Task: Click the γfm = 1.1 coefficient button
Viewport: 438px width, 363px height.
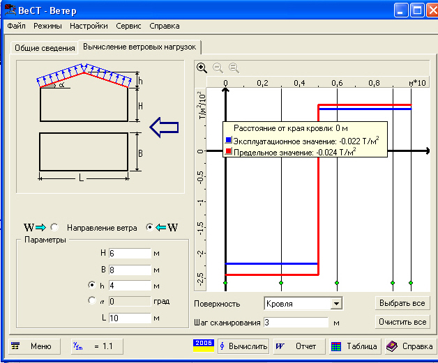Action: [x=97, y=346]
